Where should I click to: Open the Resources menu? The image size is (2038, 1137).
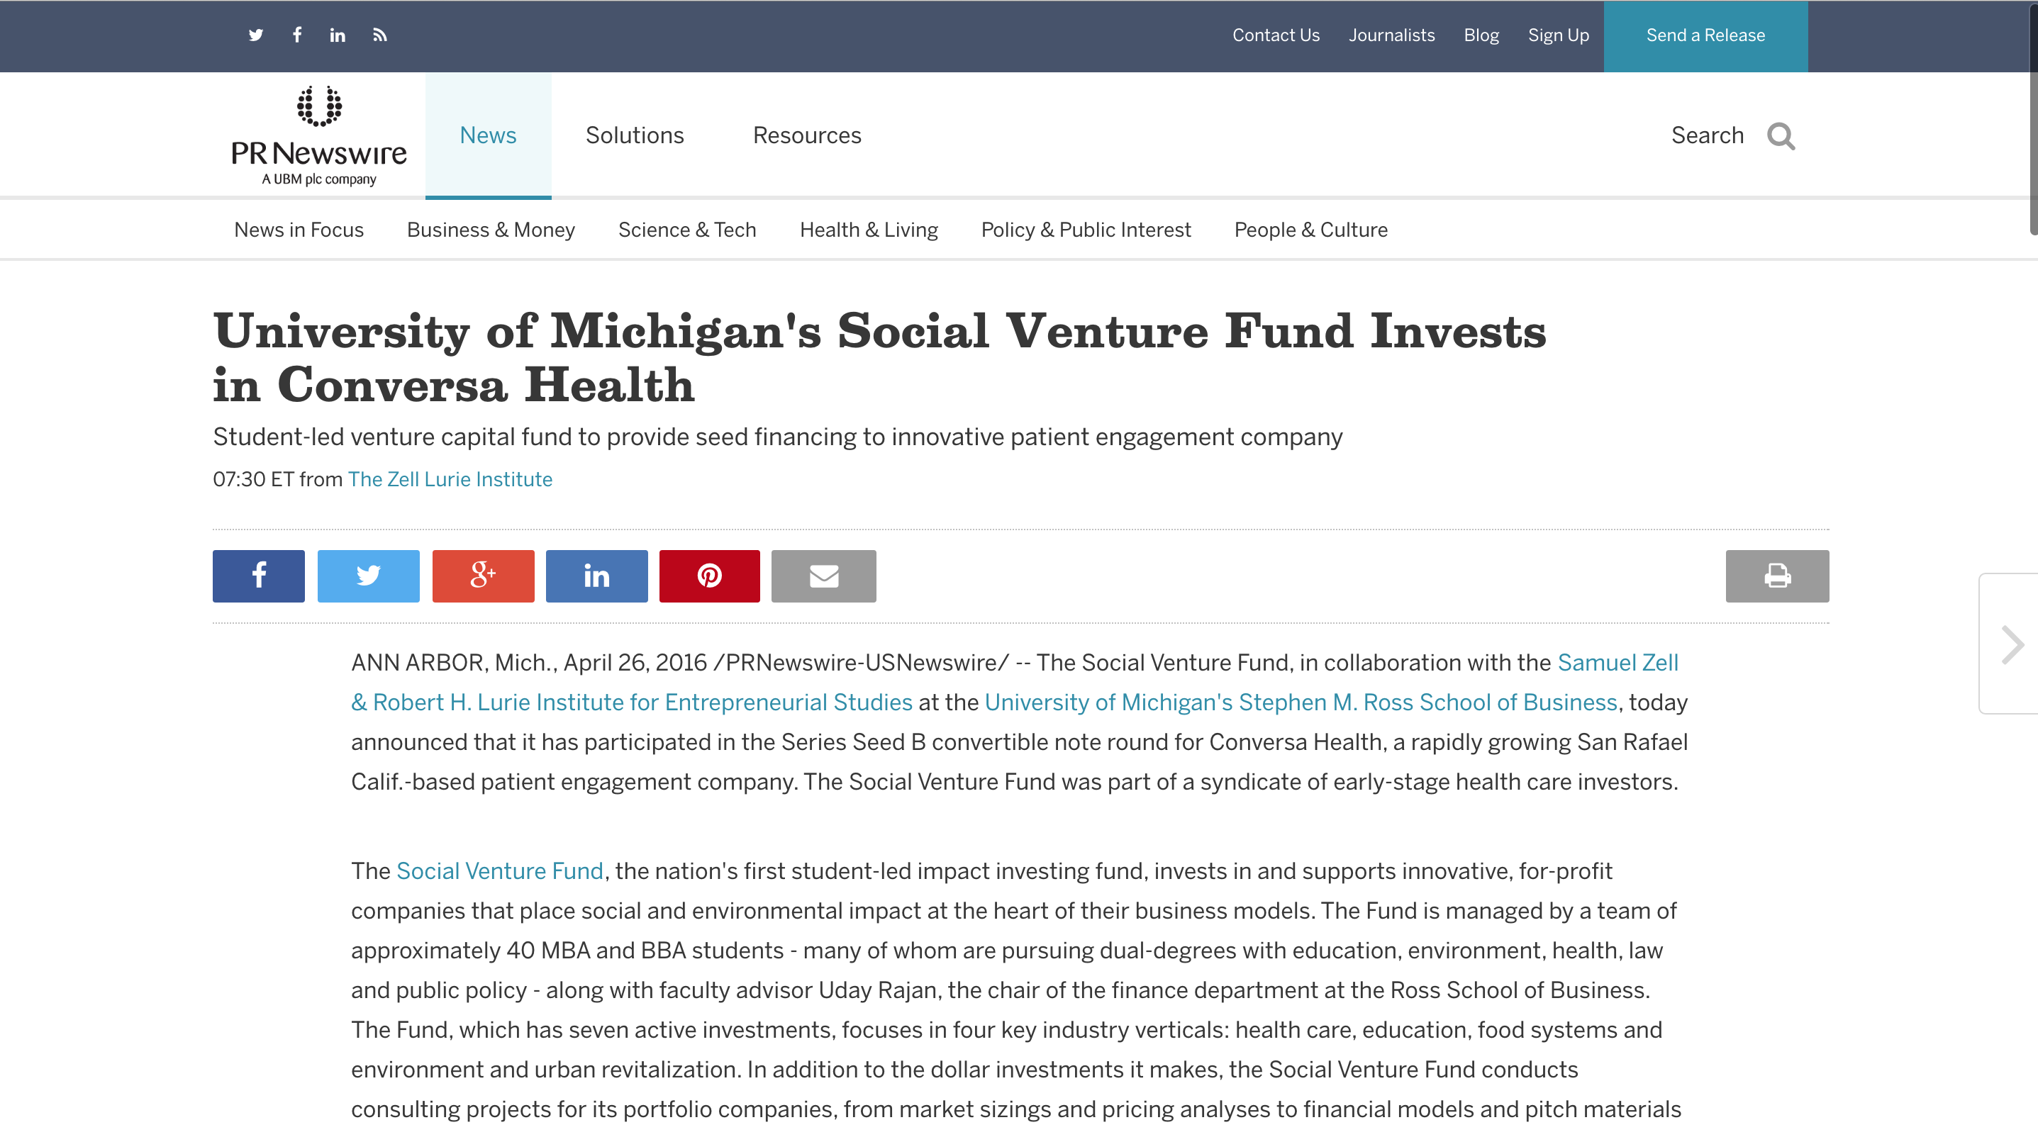pos(807,135)
